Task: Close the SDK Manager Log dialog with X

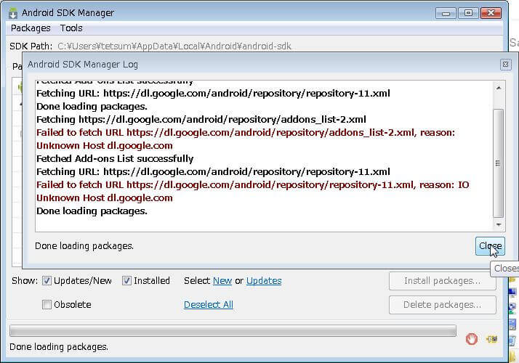Action: pos(505,65)
